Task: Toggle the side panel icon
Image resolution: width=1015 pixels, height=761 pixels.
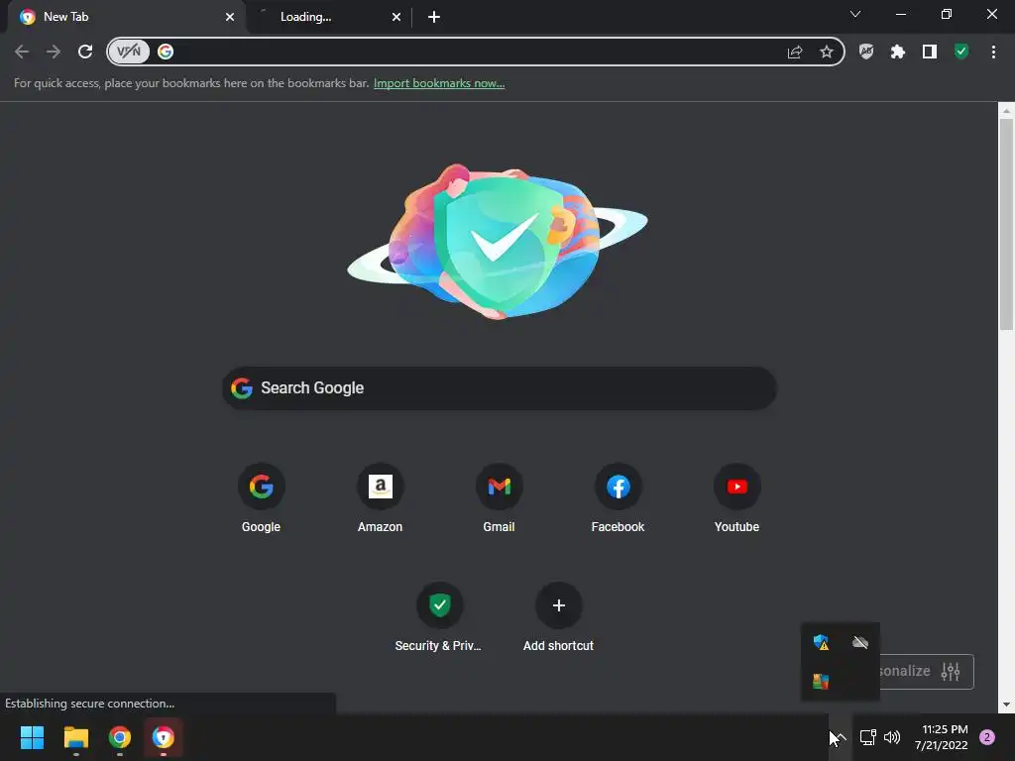Action: click(930, 52)
